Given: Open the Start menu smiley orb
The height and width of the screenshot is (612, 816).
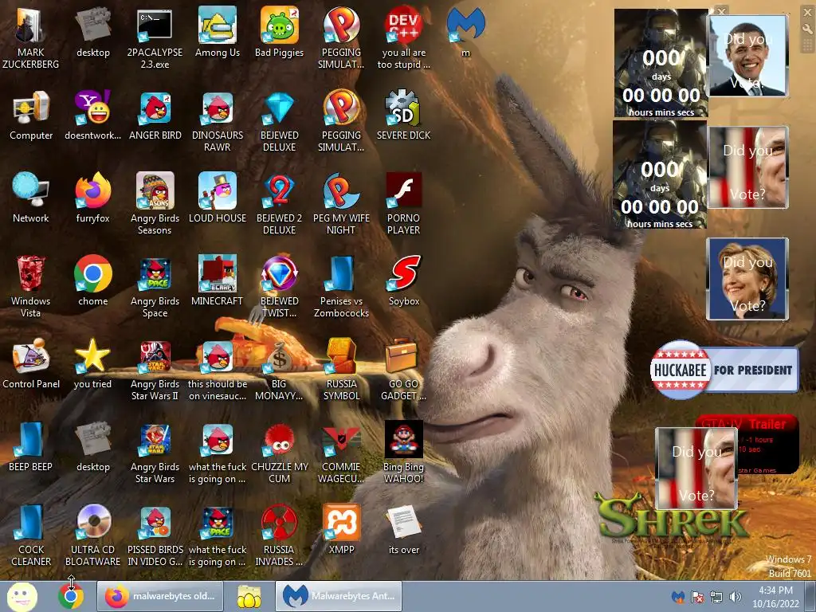Looking at the screenshot, I should [x=22, y=596].
